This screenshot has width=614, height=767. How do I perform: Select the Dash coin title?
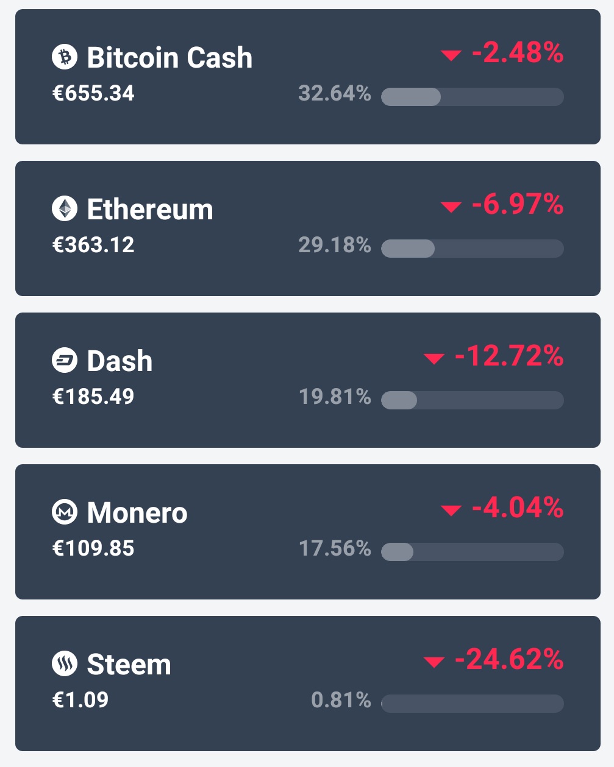point(120,361)
